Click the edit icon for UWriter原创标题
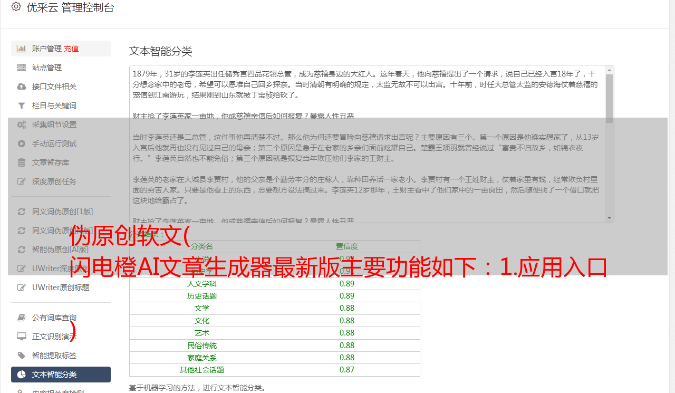The width and height of the screenshot is (675, 393). [22, 287]
